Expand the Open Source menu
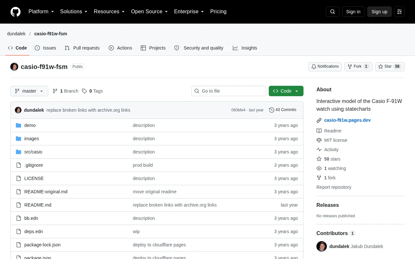The height and width of the screenshot is (259, 415). (x=149, y=12)
